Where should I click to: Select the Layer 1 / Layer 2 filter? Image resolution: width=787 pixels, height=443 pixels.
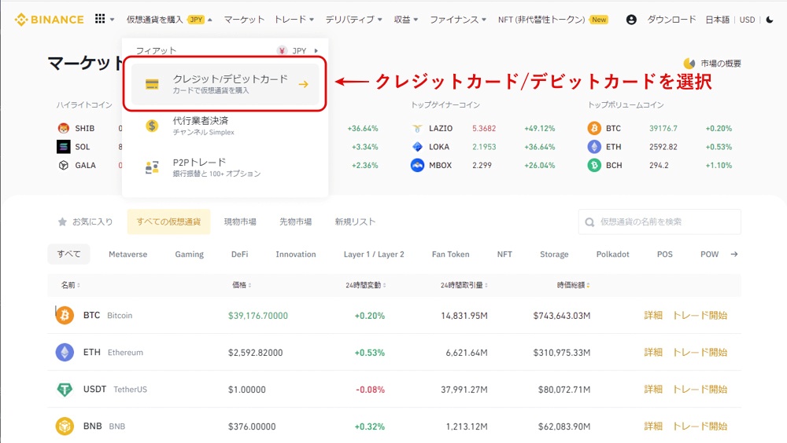pos(374,254)
